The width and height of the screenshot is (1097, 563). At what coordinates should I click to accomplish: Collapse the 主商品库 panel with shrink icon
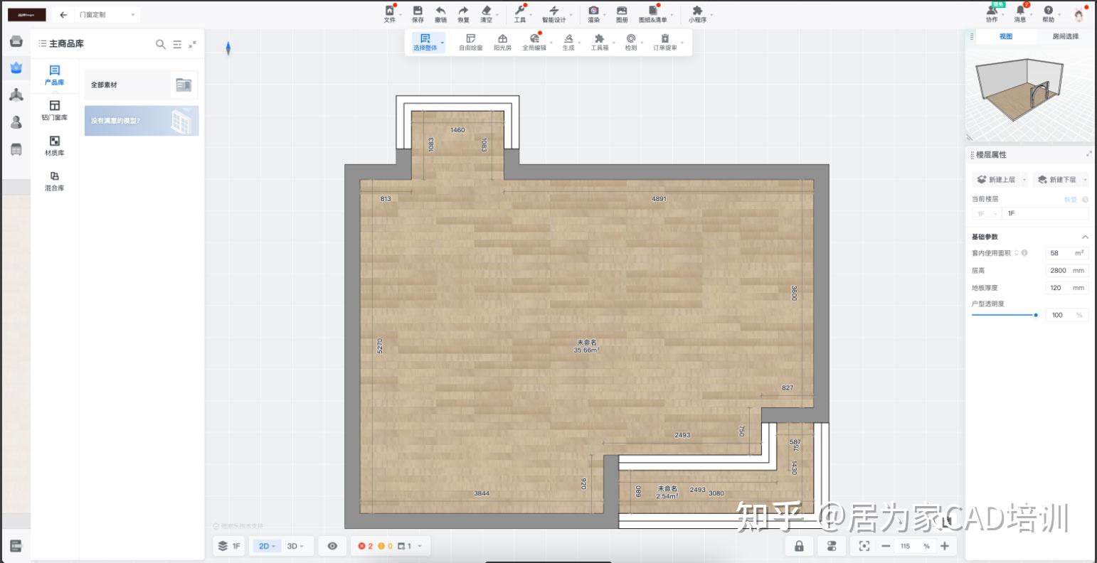[x=192, y=44]
